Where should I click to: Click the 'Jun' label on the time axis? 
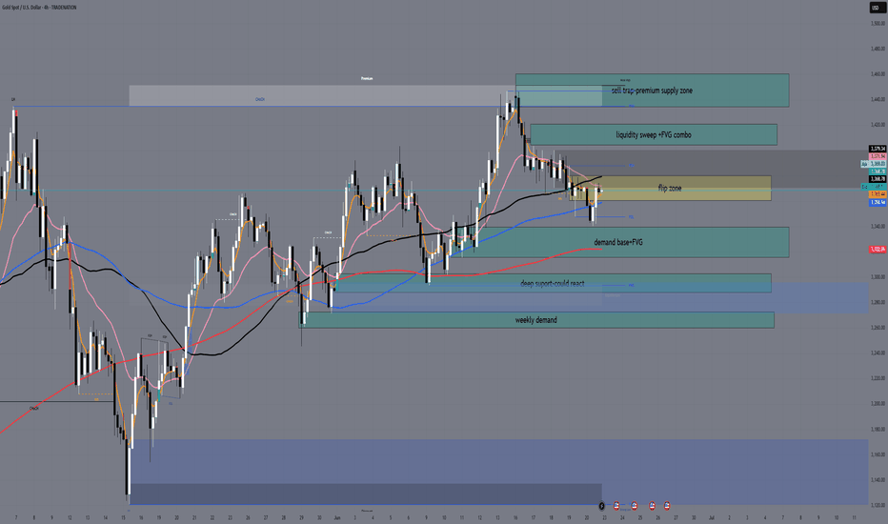(337, 517)
